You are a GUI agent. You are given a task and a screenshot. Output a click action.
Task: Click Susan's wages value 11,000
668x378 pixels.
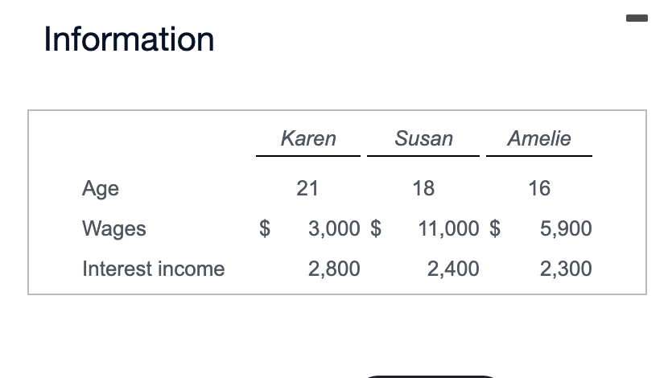coord(448,228)
